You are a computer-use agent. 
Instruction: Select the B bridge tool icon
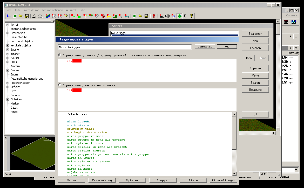click(x=127, y=16)
